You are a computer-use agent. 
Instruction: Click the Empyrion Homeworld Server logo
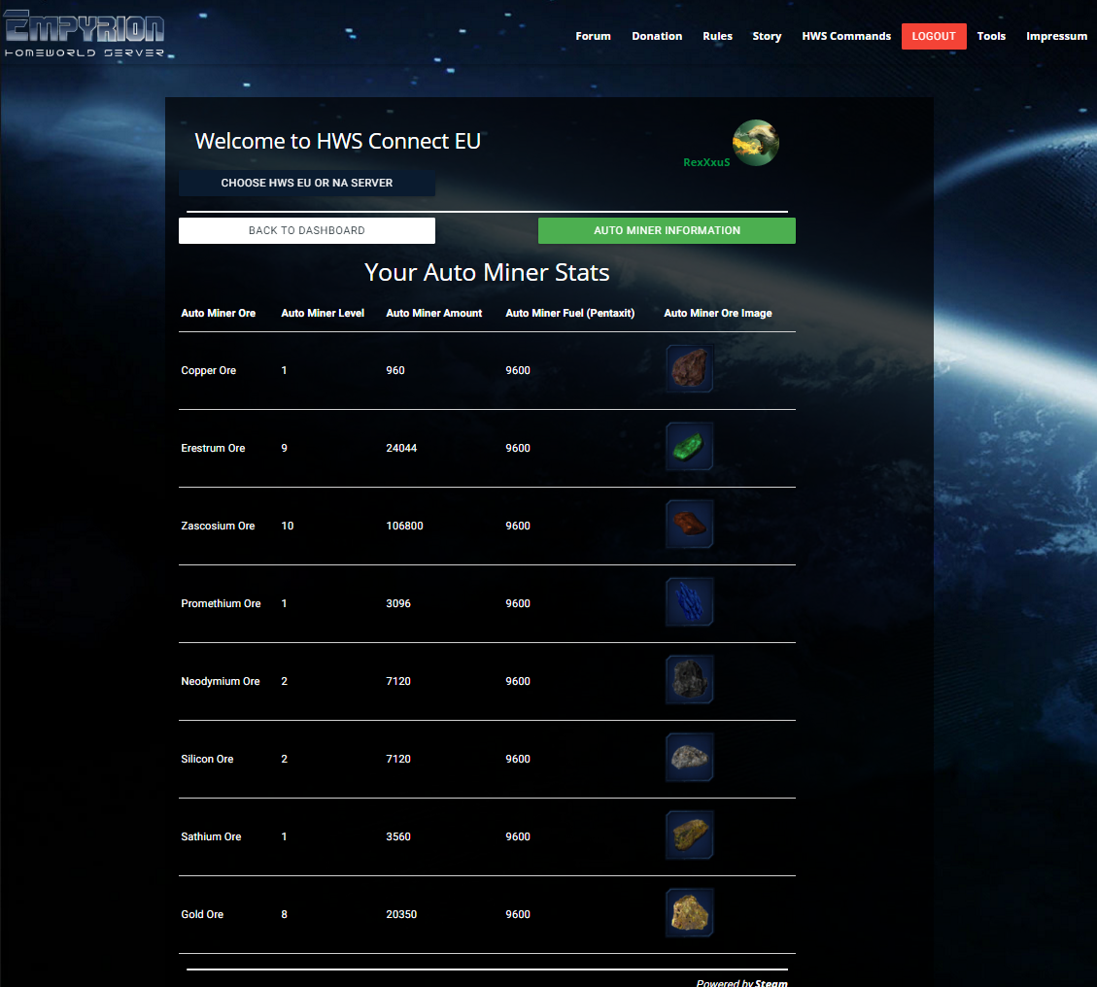84,33
